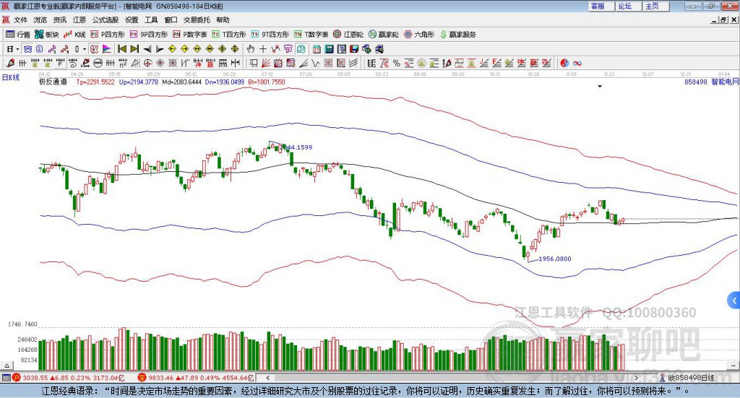Screen dimensions: 740x398
Task: Open the 赢家服务 service page
Action: point(457,35)
